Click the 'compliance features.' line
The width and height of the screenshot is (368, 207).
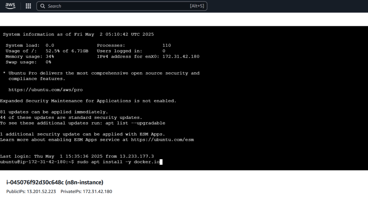click(x=37, y=79)
